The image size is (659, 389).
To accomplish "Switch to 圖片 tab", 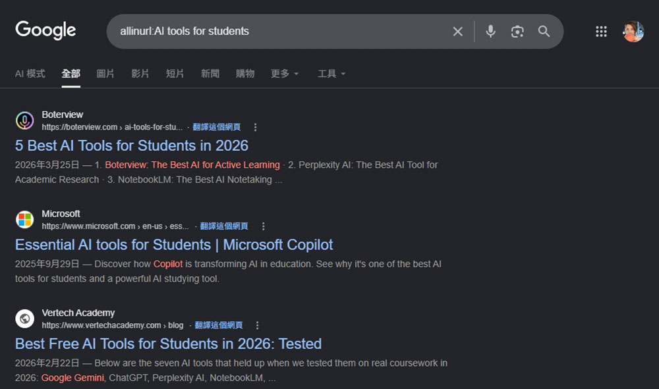I will pyautogui.click(x=105, y=74).
